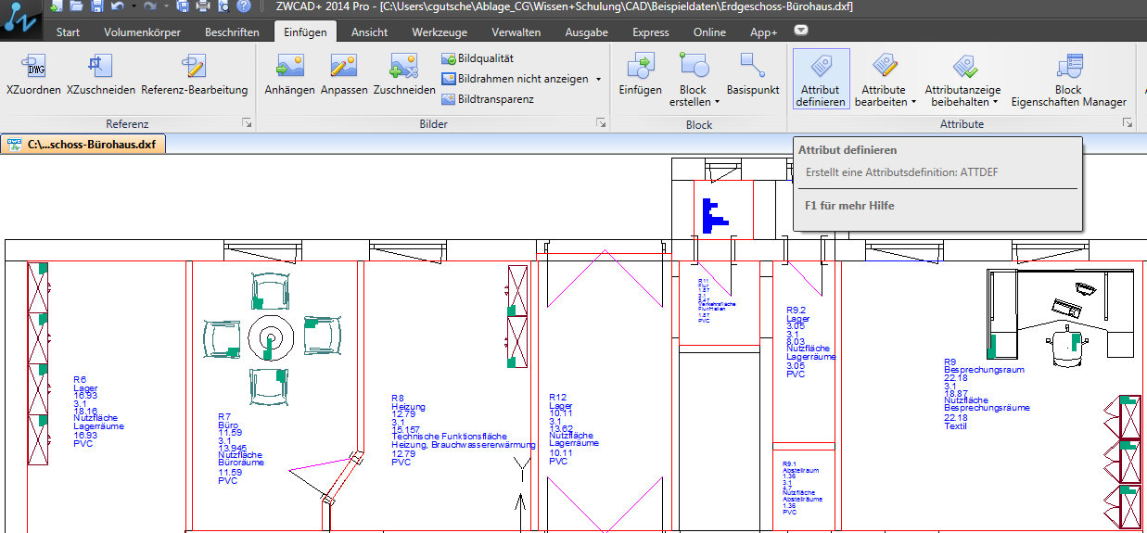Expand the Attributanzeige beibehalten dropdown

pyautogui.click(x=995, y=102)
